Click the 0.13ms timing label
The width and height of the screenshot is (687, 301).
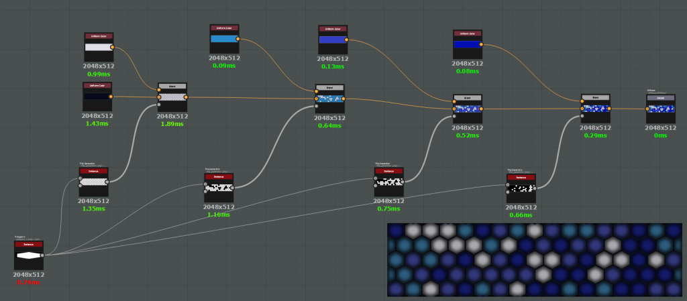pos(333,66)
